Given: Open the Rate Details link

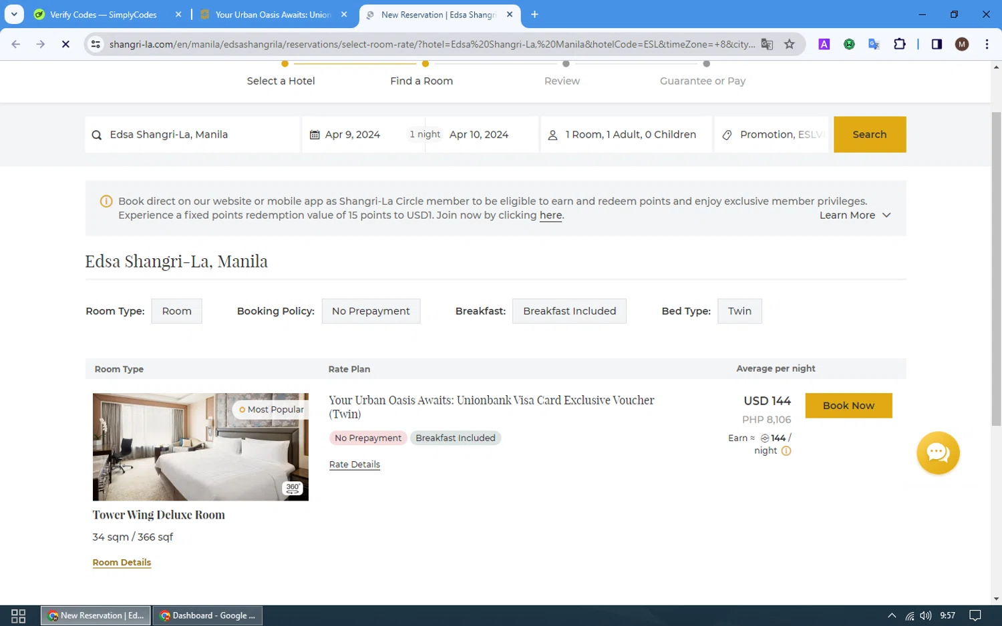Looking at the screenshot, I should coord(355,464).
